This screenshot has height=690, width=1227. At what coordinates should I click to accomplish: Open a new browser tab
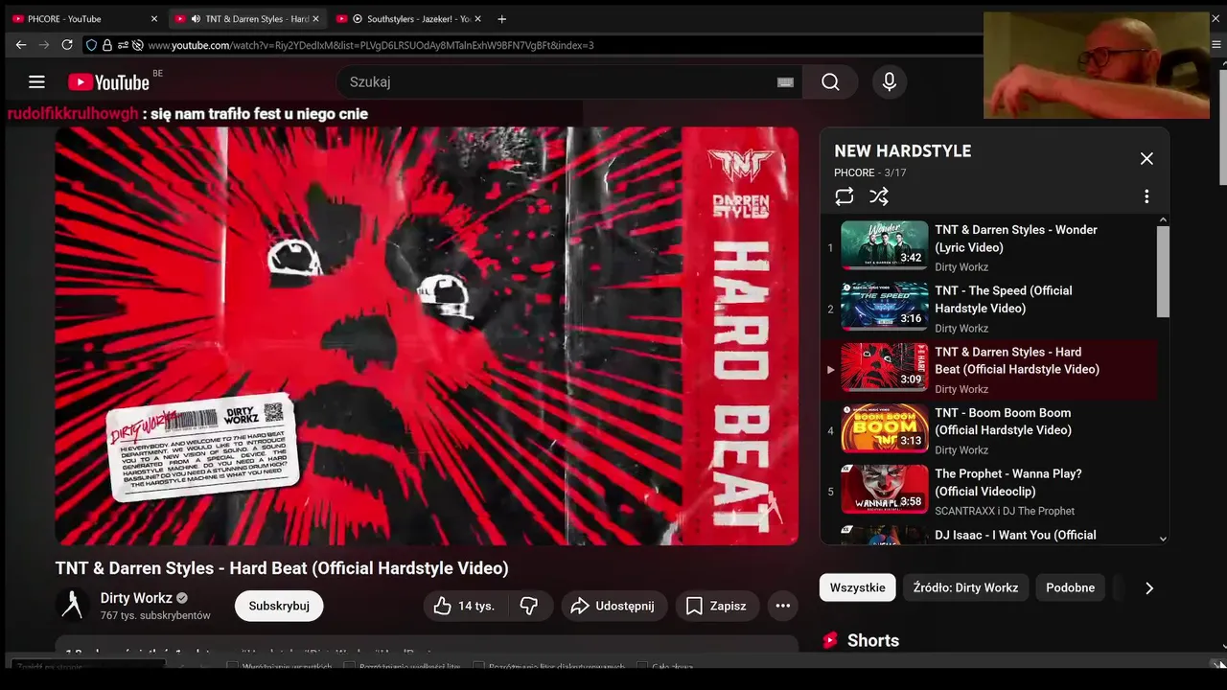tap(501, 19)
